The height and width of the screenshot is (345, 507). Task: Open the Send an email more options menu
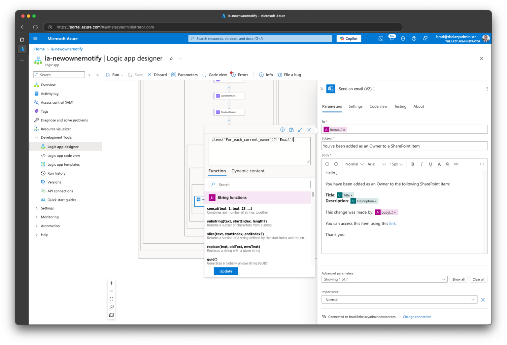tap(487, 89)
